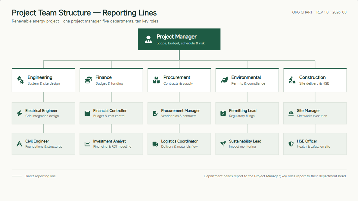
Task: Click the Project Manager person icon
Action: click(x=148, y=39)
